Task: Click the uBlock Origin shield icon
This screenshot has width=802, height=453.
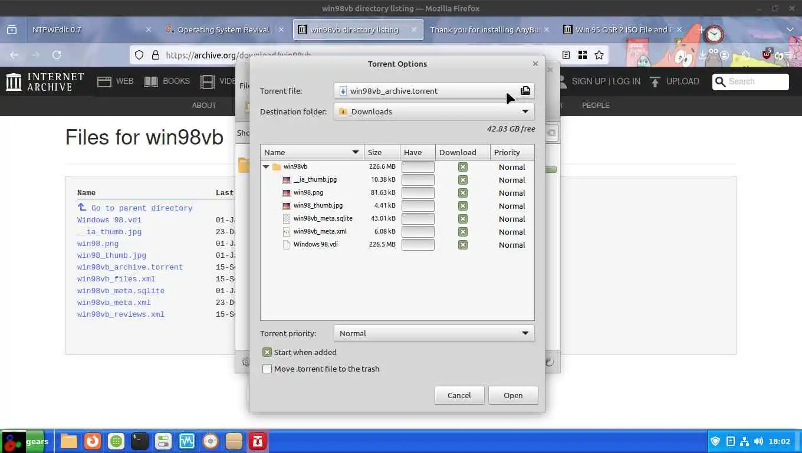Action: 767,55
